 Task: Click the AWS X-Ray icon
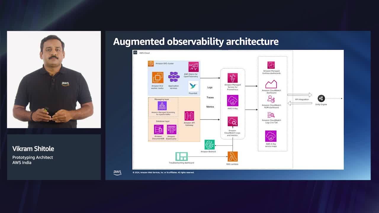232,101
